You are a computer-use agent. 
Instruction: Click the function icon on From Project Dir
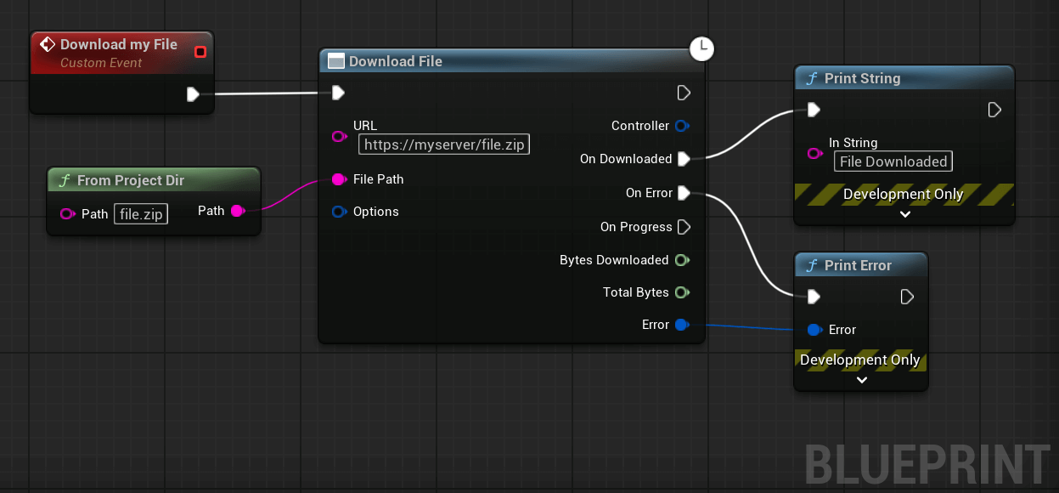64,180
